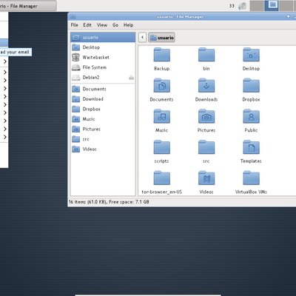Select usuario home in the sidebar
296x296 pixels.
click(x=103, y=37)
